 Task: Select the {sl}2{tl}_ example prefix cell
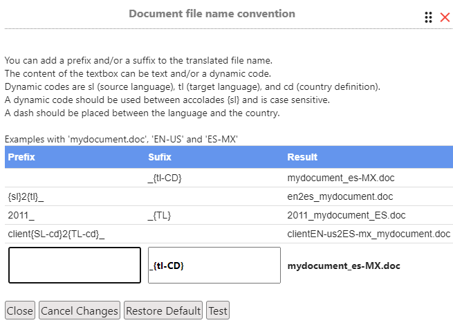(26, 197)
